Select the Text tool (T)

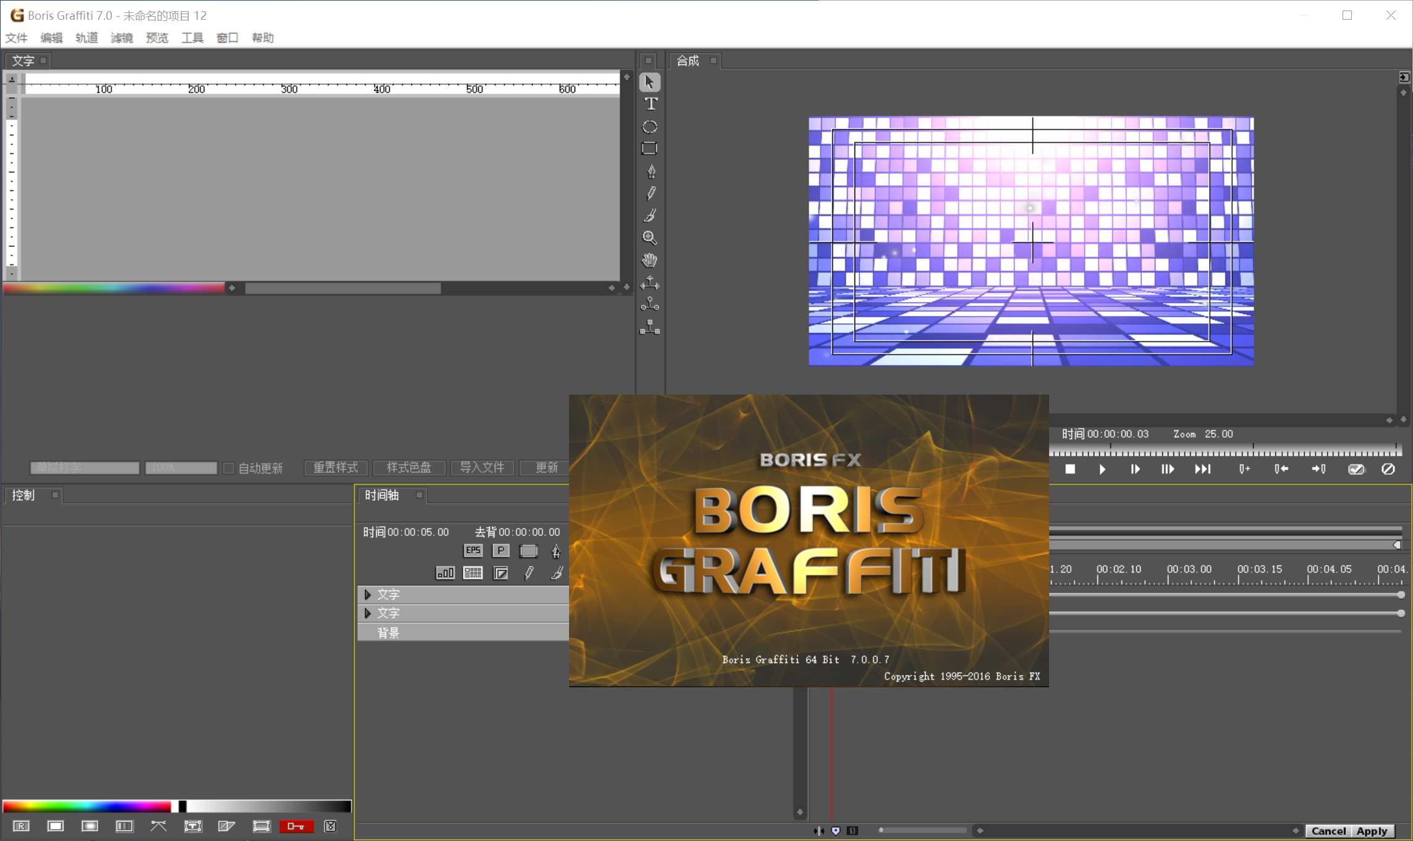[651, 104]
